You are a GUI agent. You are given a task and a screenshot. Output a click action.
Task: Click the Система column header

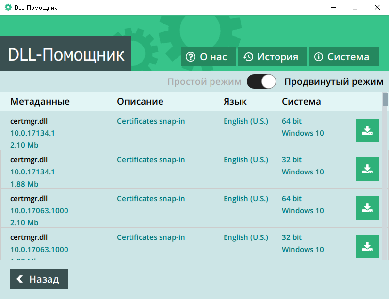(x=301, y=101)
